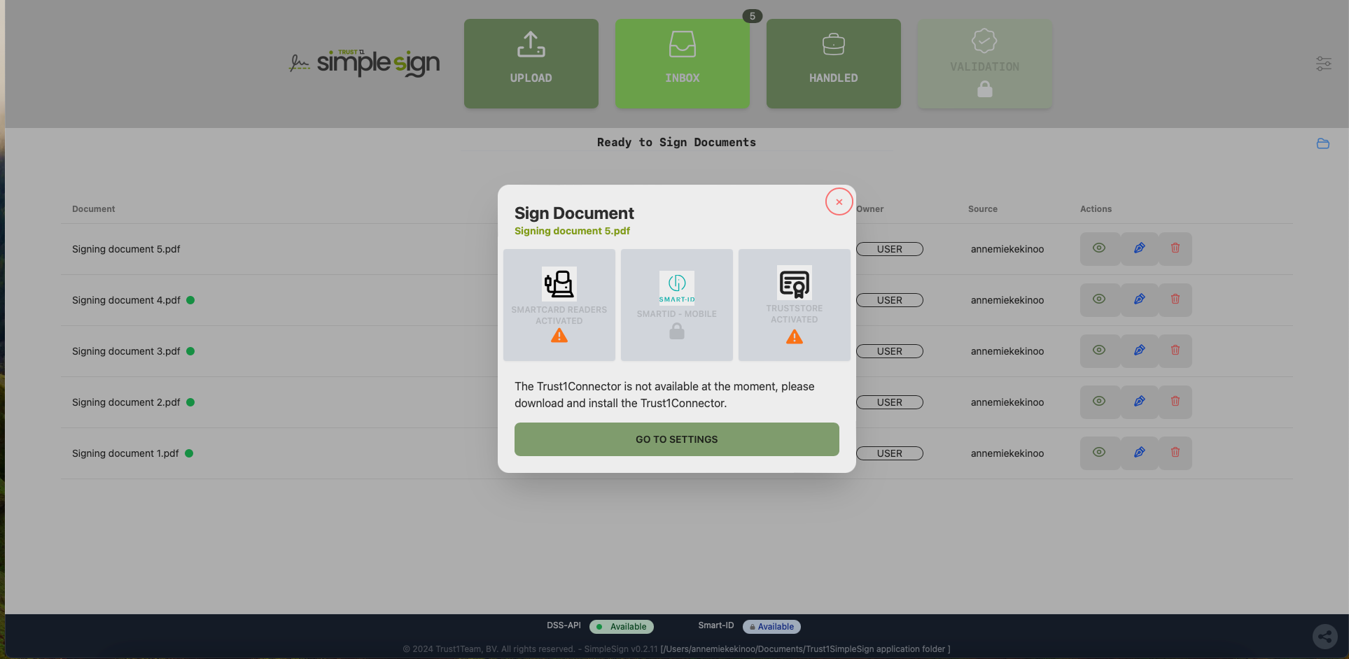Select Signing document 4.pdf in the list

(126, 300)
